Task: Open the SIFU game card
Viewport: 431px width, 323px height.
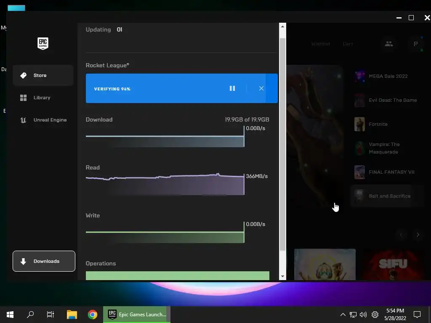Action: click(x=393, y=265)
